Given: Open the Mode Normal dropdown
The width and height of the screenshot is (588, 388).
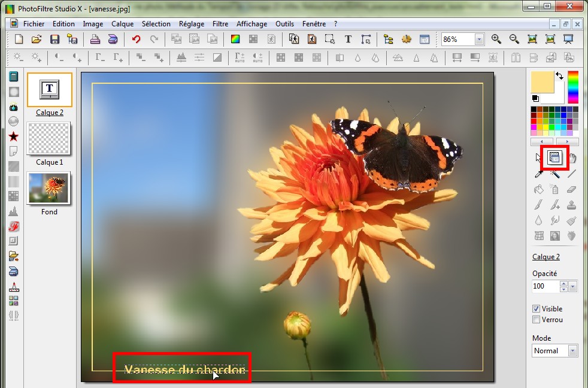Looking at the screenshot, I should click(x=572, y=351).
